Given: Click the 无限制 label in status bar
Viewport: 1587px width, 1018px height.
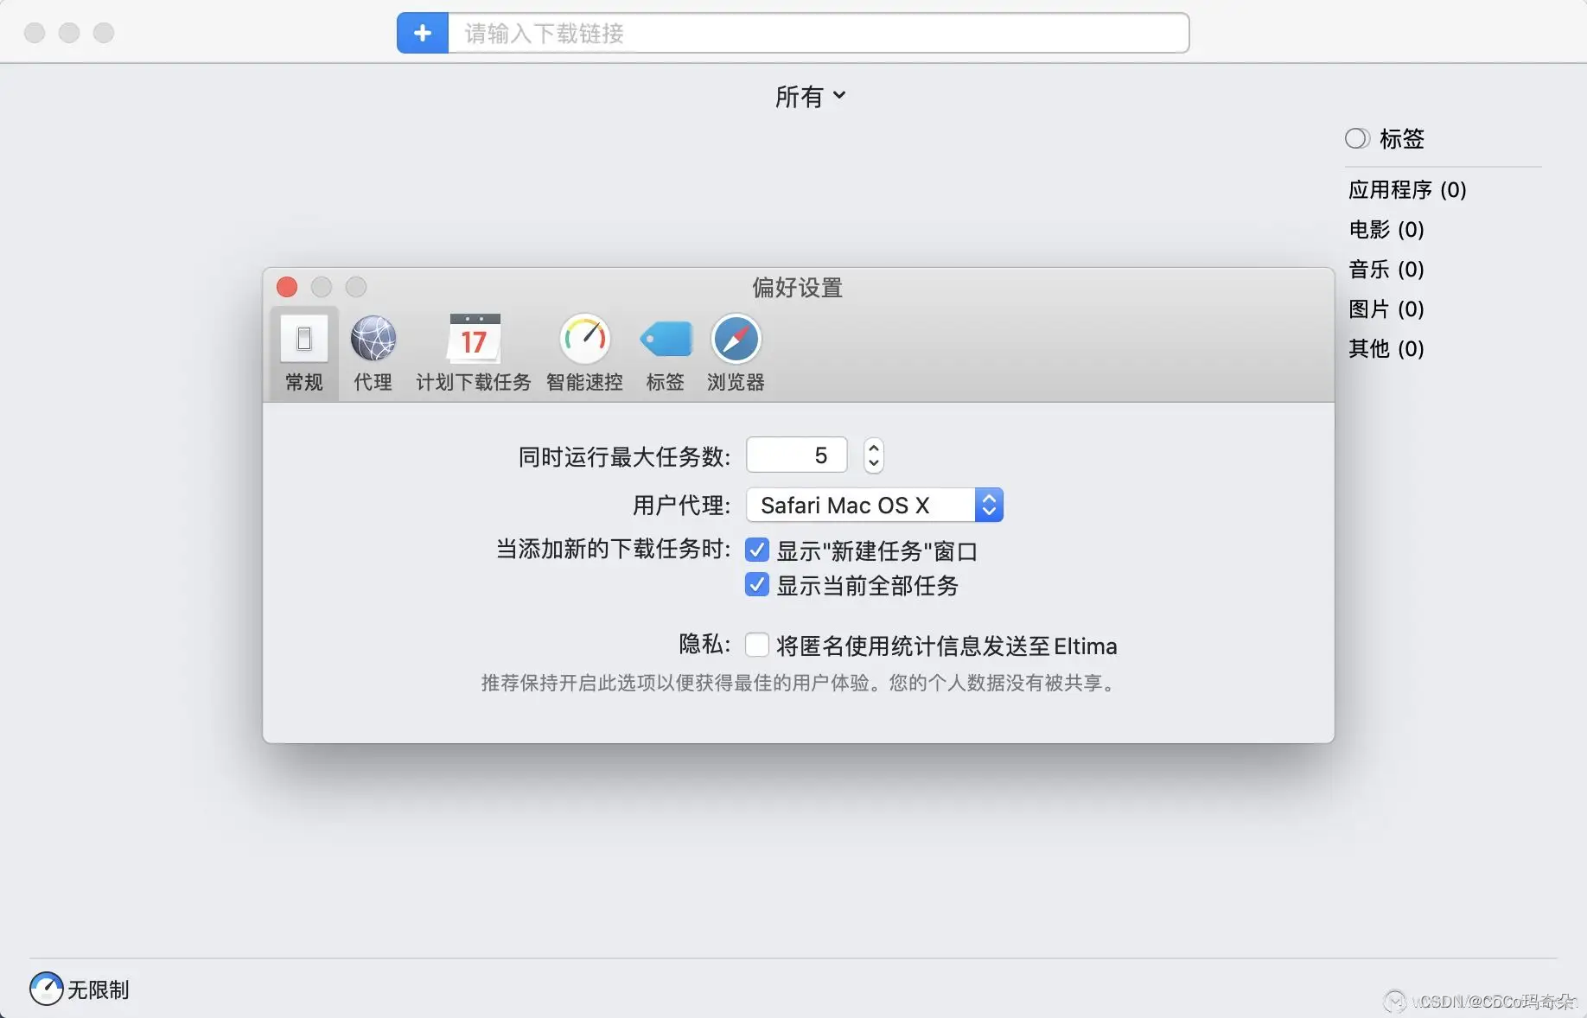Looking at the screenshot, I should click(99, 989).
